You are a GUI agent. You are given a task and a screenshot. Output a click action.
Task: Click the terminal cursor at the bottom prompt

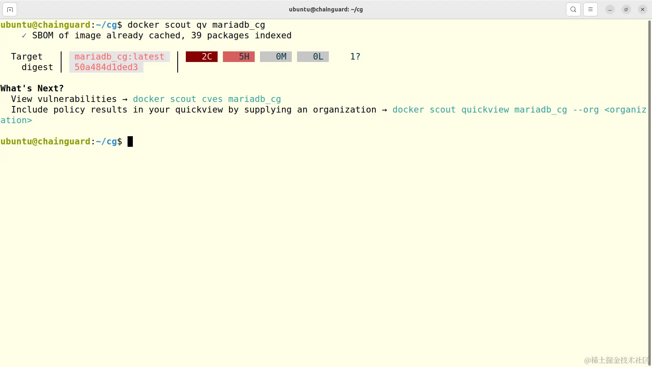click(130, 141)
